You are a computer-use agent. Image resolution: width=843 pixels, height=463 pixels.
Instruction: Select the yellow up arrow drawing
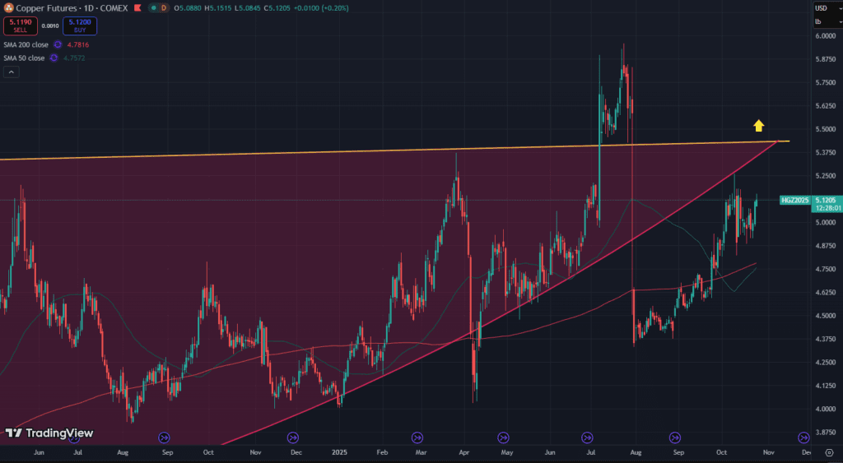pyautogui.click(x=758, y=126)
